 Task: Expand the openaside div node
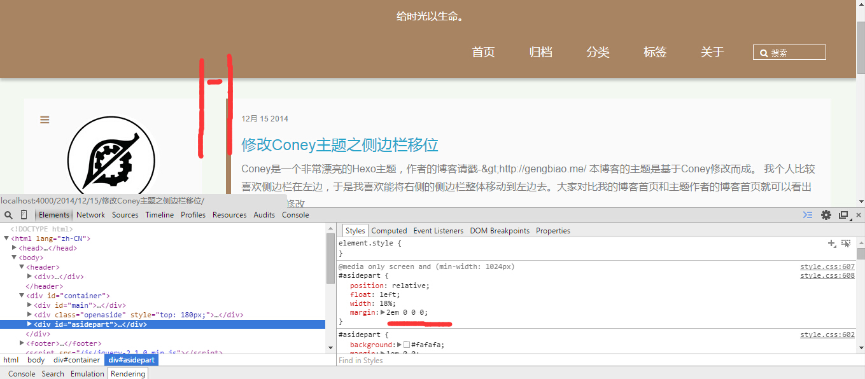click(x=29, y=315)
